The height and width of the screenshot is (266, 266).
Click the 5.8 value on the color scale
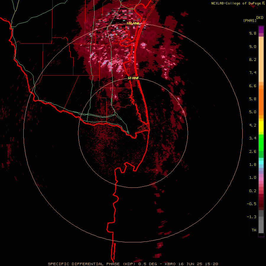(253, 99)
